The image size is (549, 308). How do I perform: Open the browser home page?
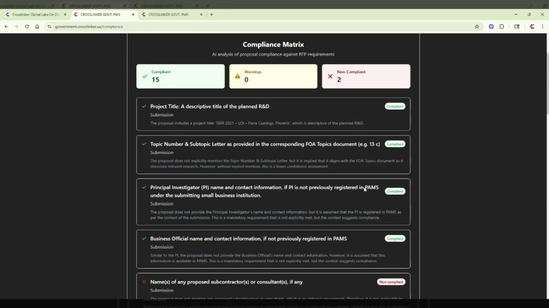click(x=37, y=27)
